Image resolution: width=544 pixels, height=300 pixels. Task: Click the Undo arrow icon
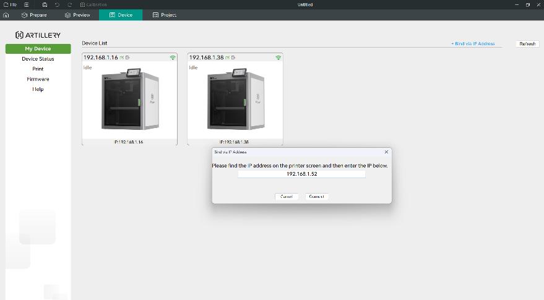[x=57, y=4]
